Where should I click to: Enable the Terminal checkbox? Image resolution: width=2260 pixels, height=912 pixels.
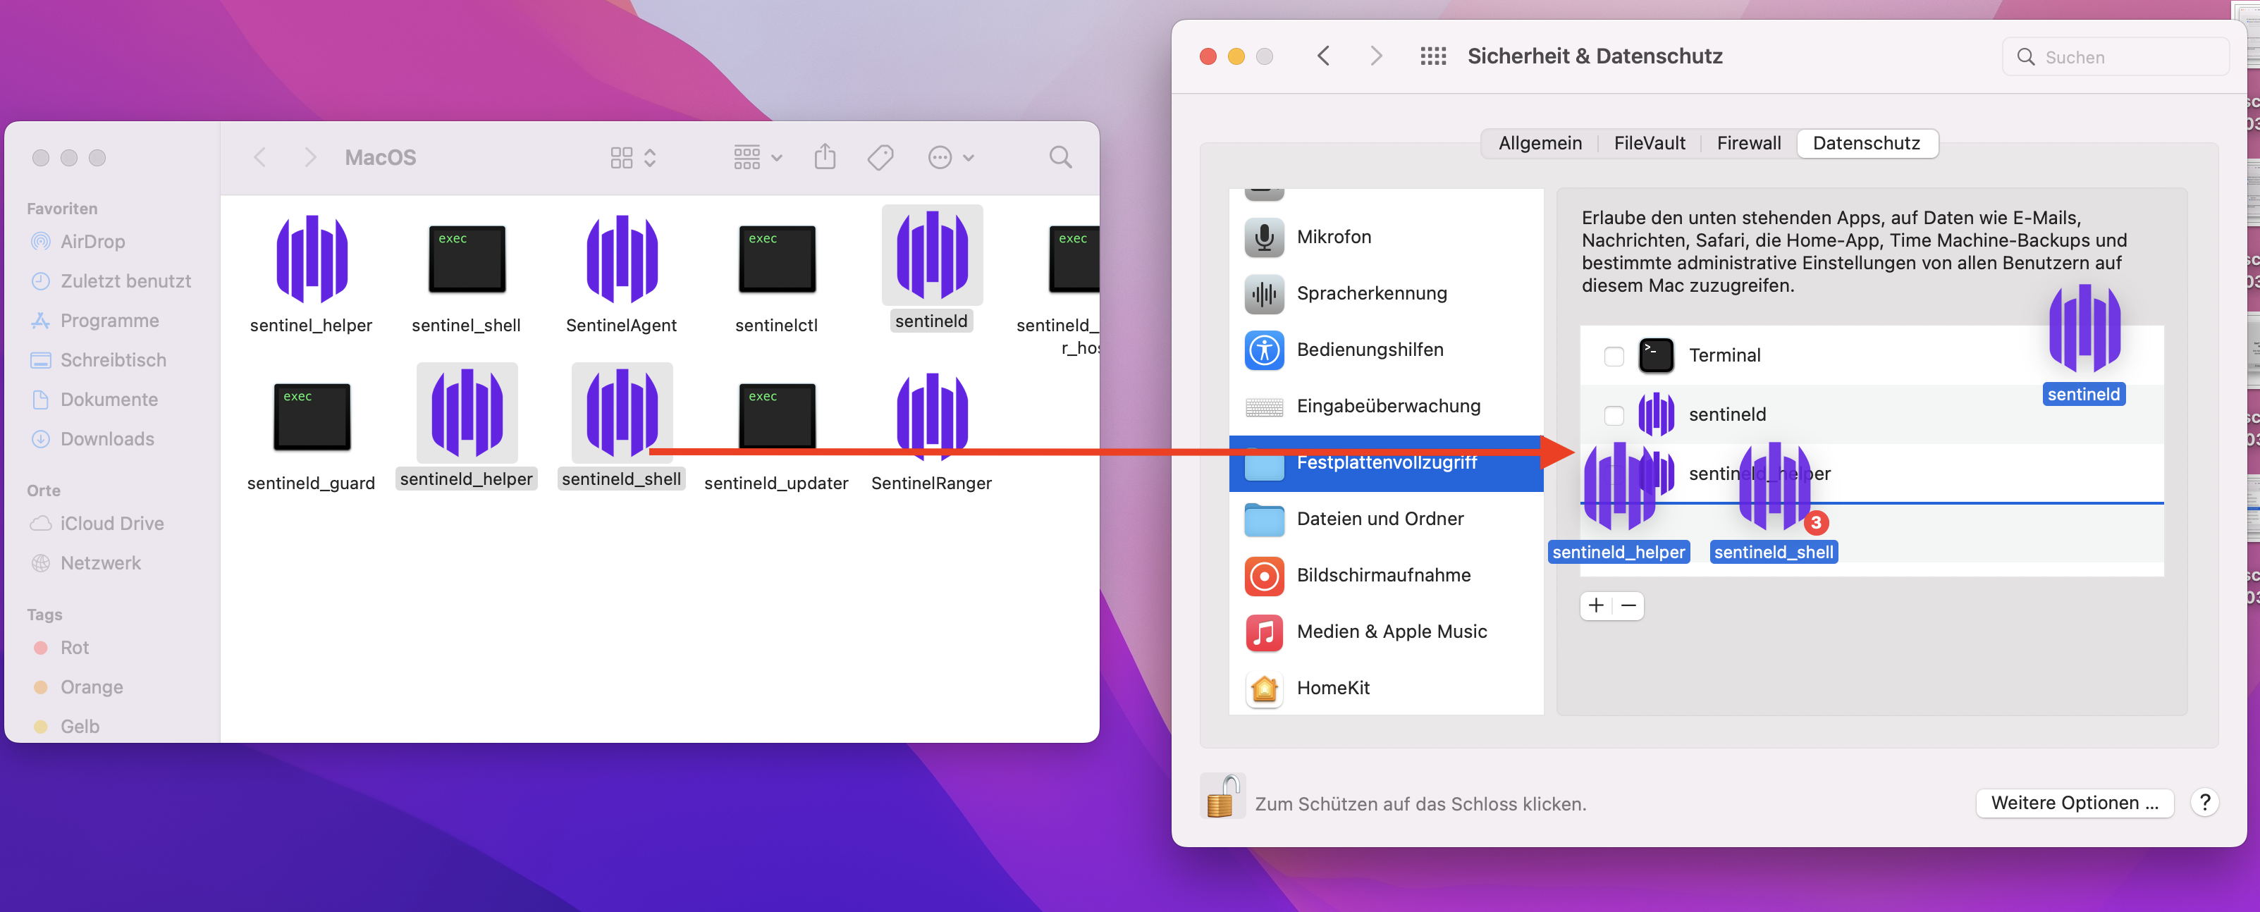(1614, 355)
